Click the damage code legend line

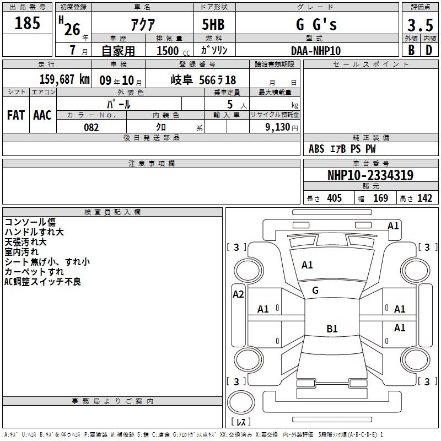[194, 435]
